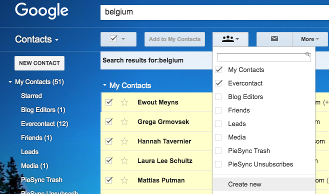
Task: Tick the Blog Editors group checkbox
Action: pyautogui.click(x=218, y=96)
